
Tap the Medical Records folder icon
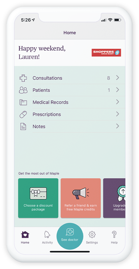point(23,102)
